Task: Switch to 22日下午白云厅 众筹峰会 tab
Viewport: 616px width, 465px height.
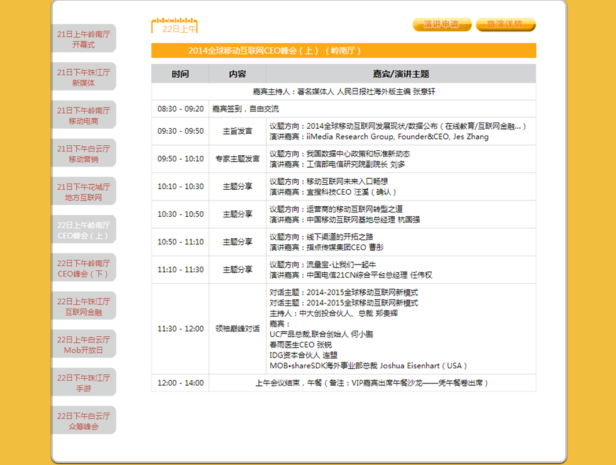Action: (84, 420)
